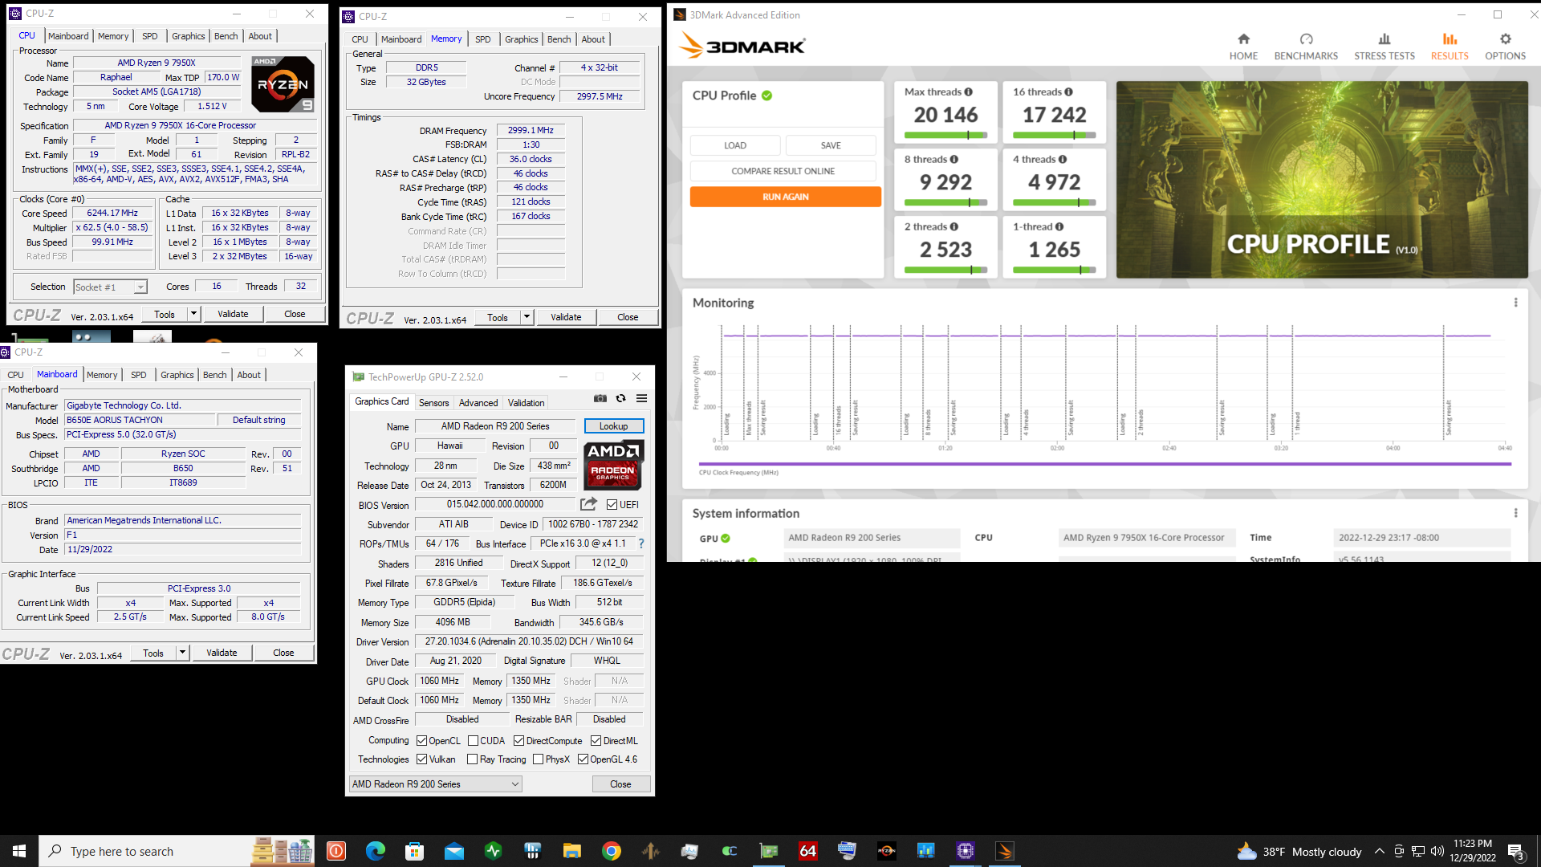Open 3DMark Options gear
Image resolution: width=1541 pixels, height=867 pixels.
[x=1505, y=47]
